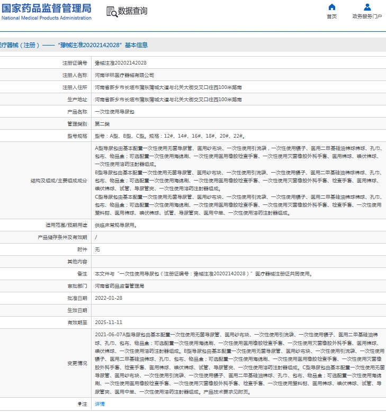Screen dimensions: 386x412
Task: Click the 政务服务门户 text link
Action: (367, 16)
